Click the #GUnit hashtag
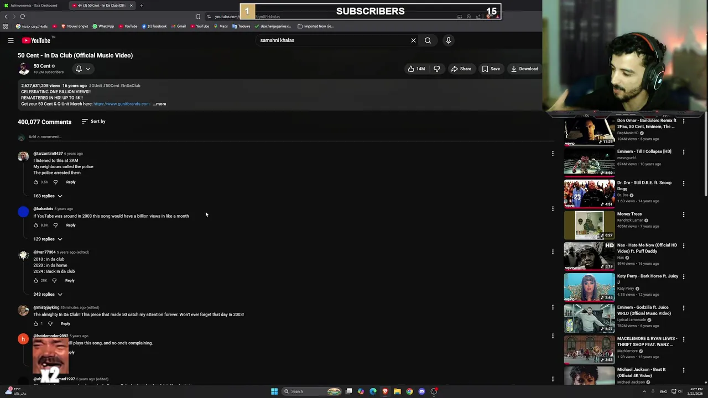Screen dimensions: 708x398 pyautogui.click(x=95, y=86)
